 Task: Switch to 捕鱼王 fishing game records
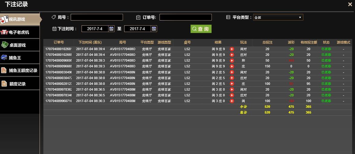[x=20, y=58]
